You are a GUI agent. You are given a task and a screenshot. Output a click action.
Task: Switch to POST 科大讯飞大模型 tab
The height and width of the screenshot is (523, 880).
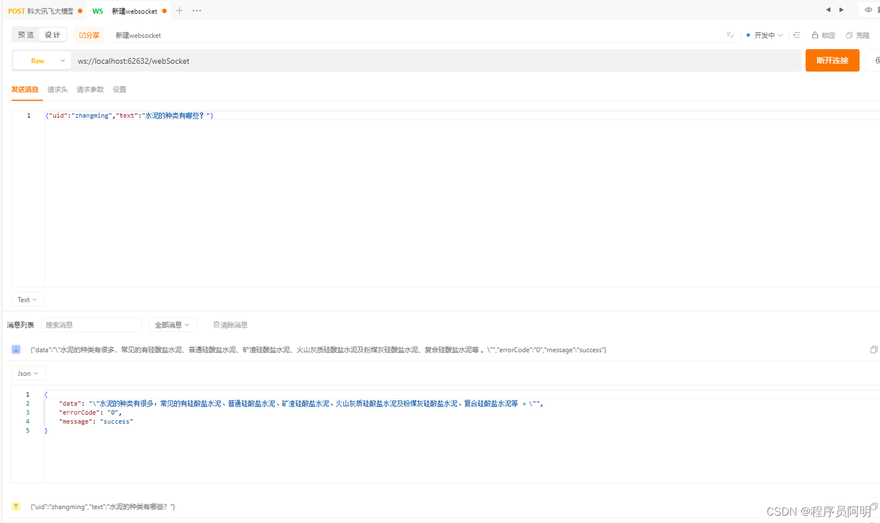click(x=45, y=11)
